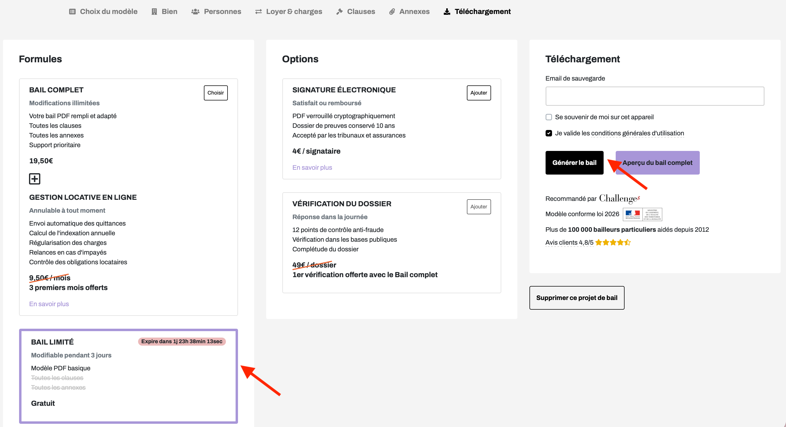
Task: Click the paperclip icon beside Annexes
Action: click(392, 12)
